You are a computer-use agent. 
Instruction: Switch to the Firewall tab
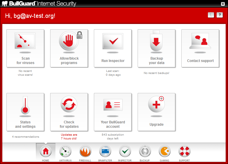tap(85, 152)
